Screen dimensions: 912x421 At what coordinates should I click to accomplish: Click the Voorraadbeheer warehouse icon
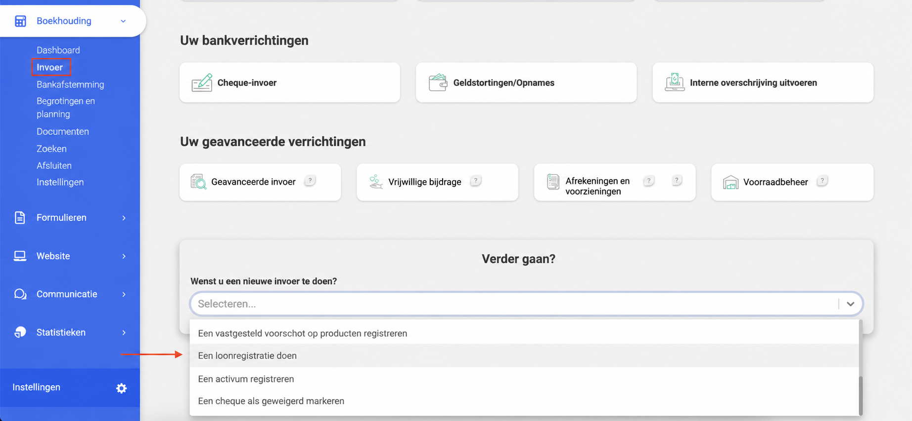(x=730, y=182)
